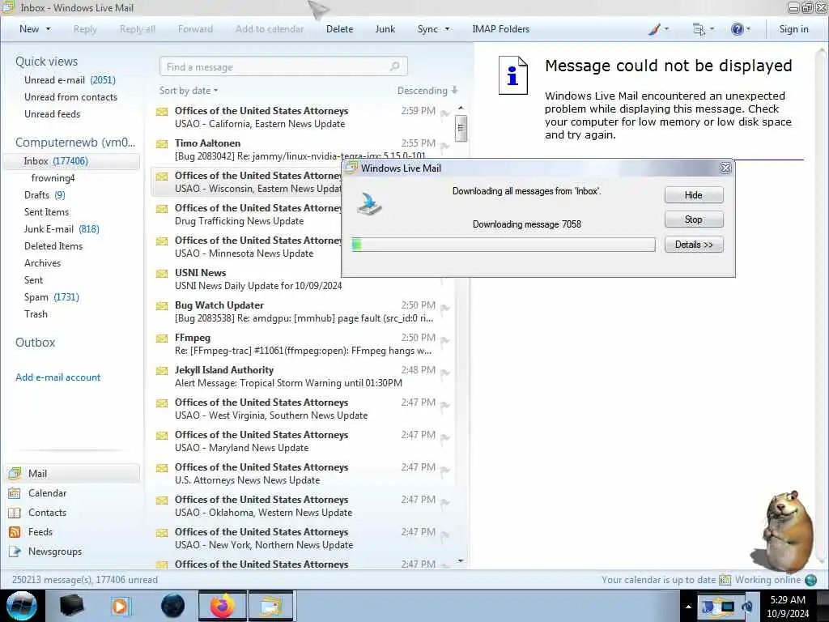Flag the USAO Oklahoma, Western message

click(x=445, y=502)
